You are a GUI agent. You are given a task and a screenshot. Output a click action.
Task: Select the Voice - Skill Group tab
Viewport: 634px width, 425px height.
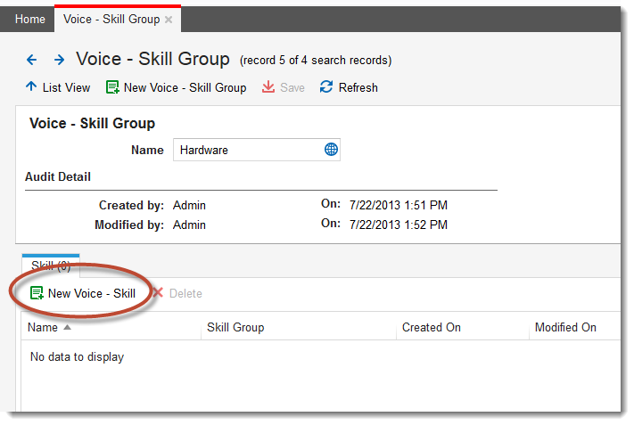pyautogui.click(x=111, y=19)
